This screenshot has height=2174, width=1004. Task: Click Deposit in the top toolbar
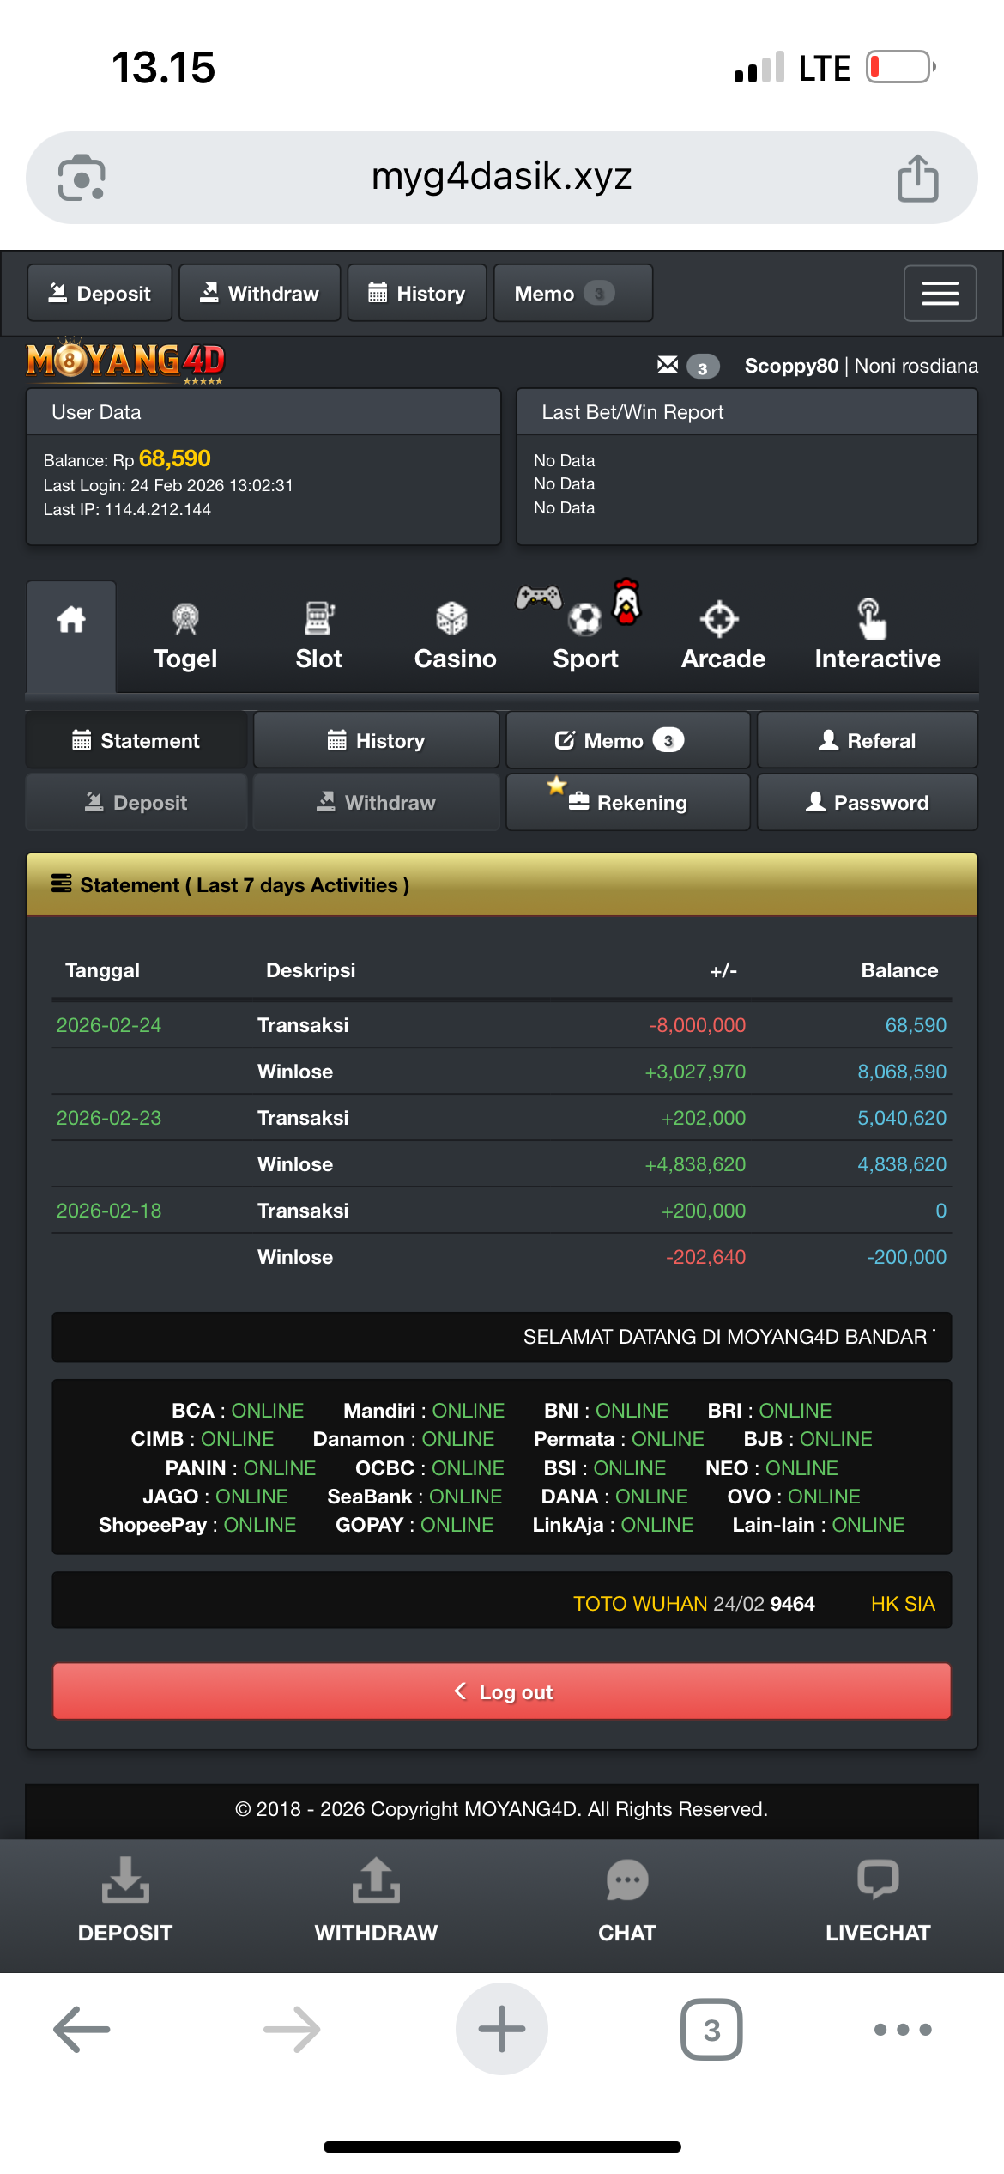pyautogui.click(x=100, y=293)
